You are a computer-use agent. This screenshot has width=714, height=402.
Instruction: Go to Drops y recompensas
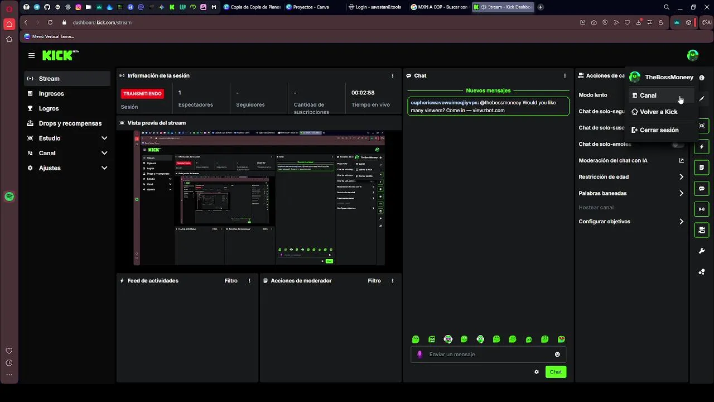(67, 123)
